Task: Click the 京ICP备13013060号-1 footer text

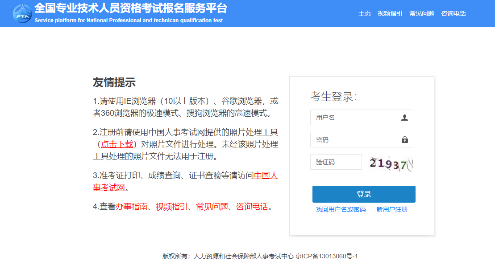Action: click(326, 256)
